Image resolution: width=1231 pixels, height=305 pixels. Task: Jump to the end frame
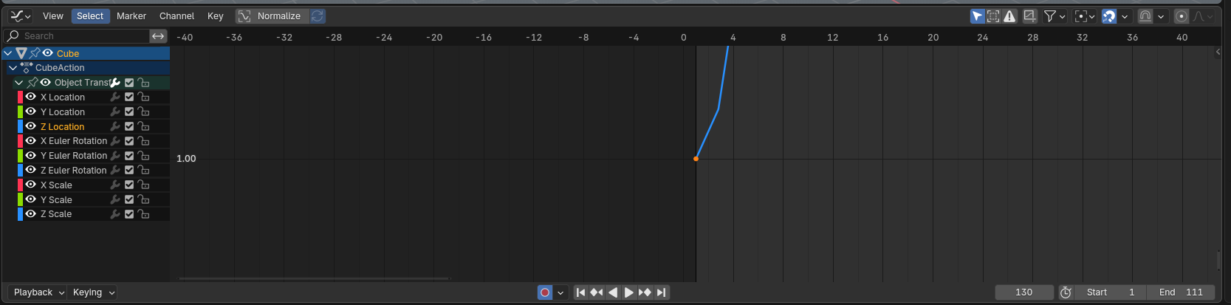(x=661, y=292)
